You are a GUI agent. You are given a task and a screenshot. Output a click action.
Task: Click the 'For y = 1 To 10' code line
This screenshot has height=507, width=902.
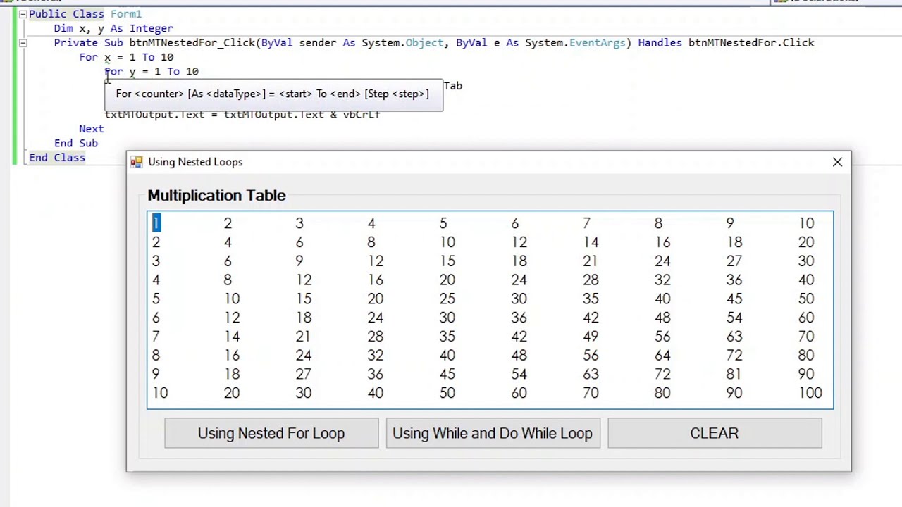152,71
